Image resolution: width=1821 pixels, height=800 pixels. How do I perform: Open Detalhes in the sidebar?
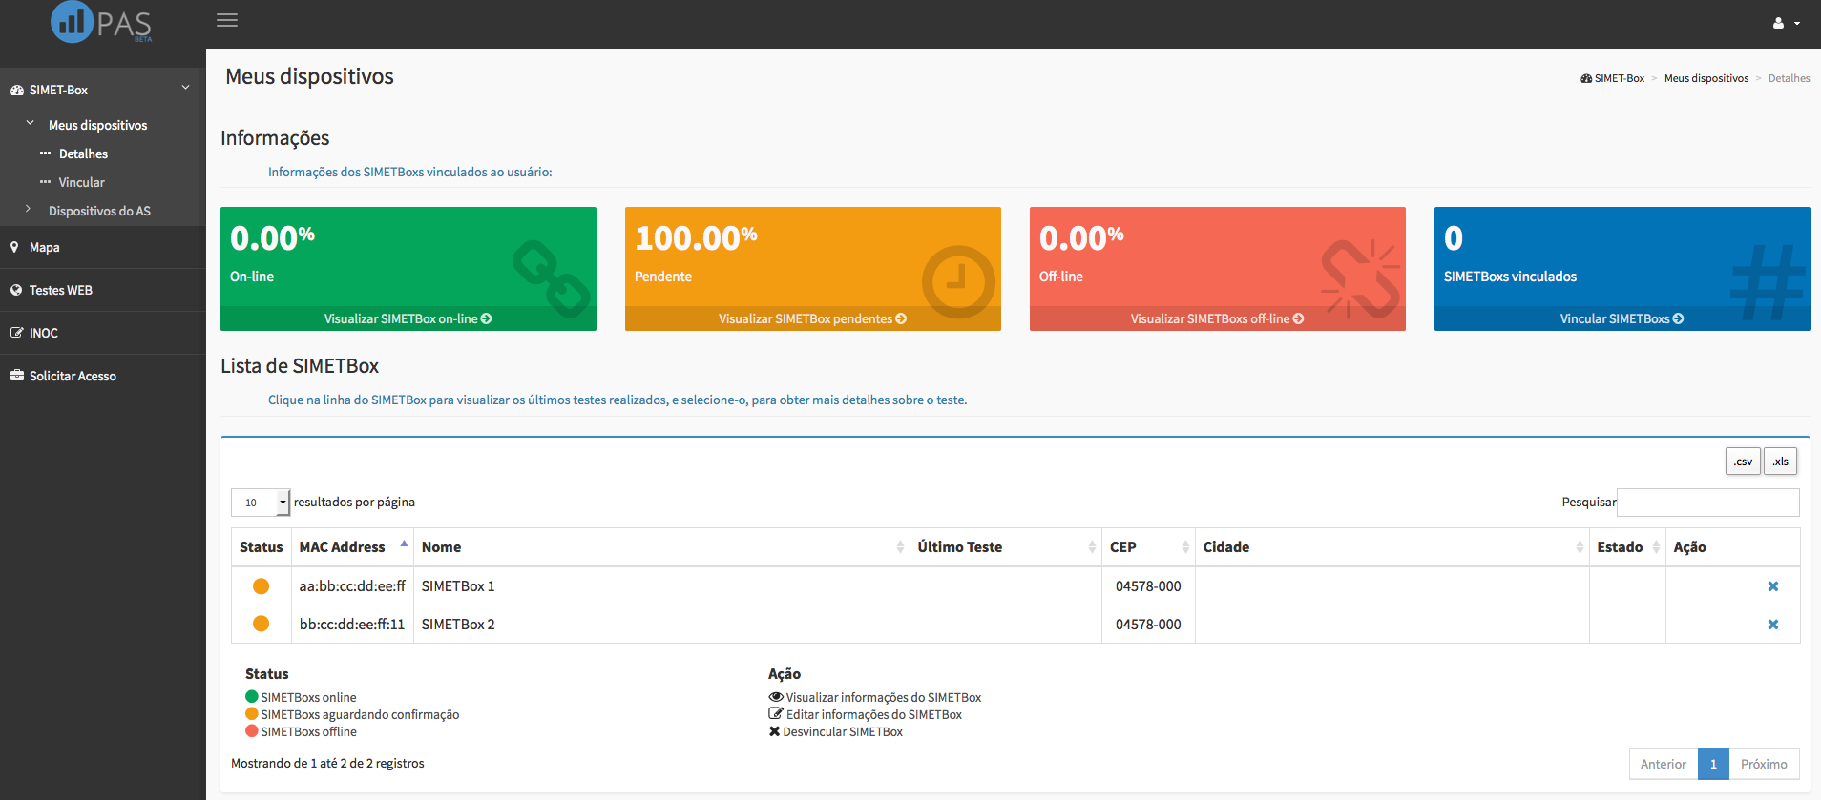click(x=83, y=154)
